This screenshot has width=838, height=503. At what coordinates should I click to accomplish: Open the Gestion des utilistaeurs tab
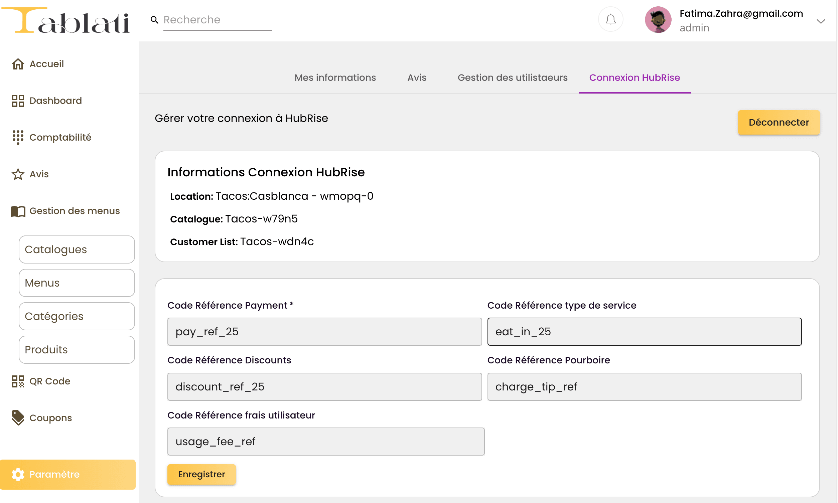(x=512, y=77)
